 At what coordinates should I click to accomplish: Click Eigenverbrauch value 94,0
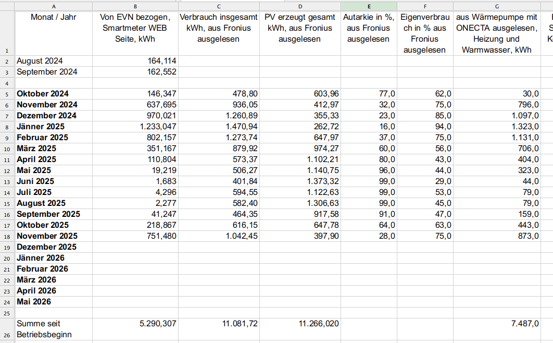(425, 127)
